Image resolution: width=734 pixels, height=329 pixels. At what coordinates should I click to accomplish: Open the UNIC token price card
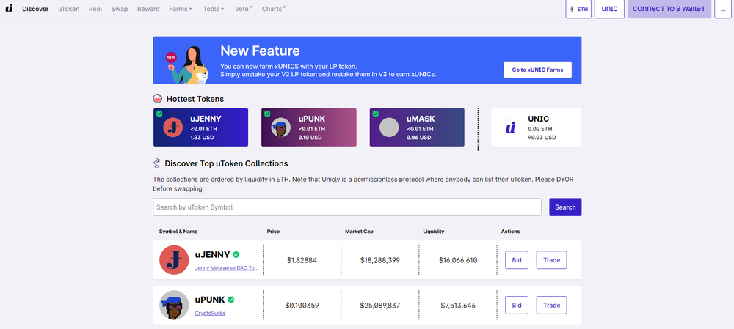(536, 127)
